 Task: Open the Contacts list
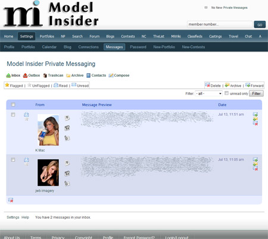96,76
